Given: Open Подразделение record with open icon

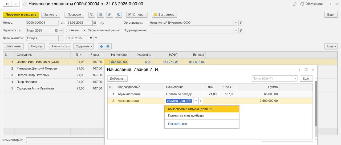Looking at the screenshot, I should [241, 31].
